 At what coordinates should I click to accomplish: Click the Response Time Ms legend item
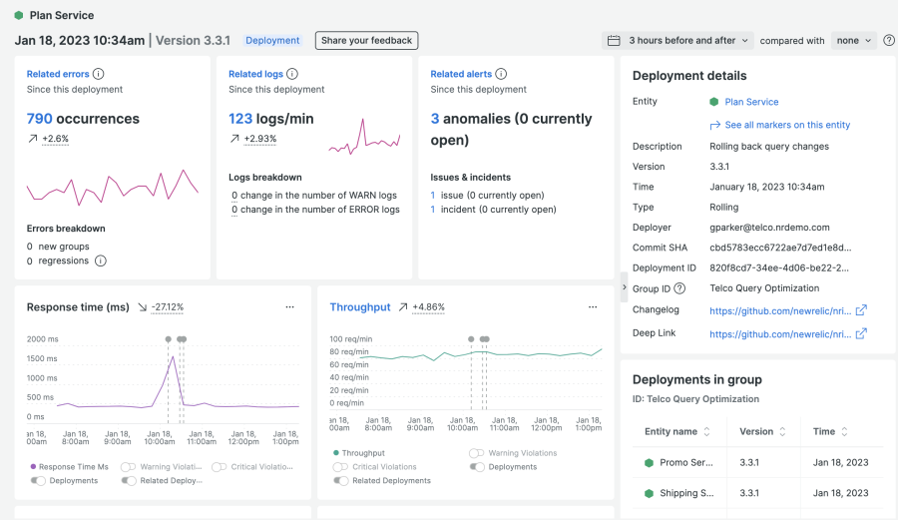click(69, 467)
